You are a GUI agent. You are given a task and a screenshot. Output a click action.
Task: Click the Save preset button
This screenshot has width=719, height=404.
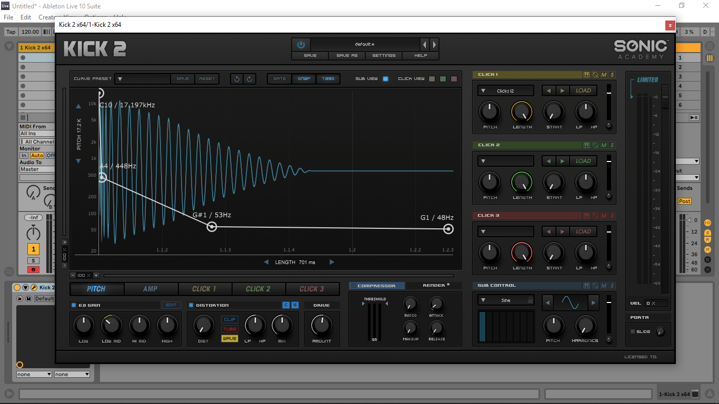click(311, 55)
